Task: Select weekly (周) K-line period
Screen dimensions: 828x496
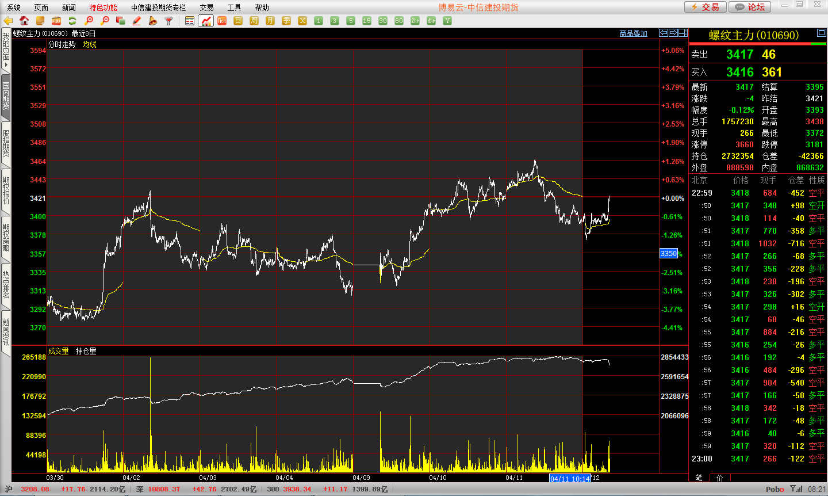Action: point(254,21)
